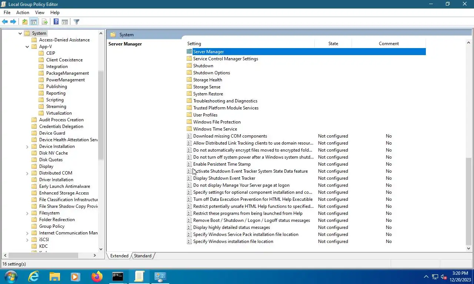Click the icon for Display Shutdown Event Tracker
Screen dimensions: 474x284
click(x=189, y=178)
